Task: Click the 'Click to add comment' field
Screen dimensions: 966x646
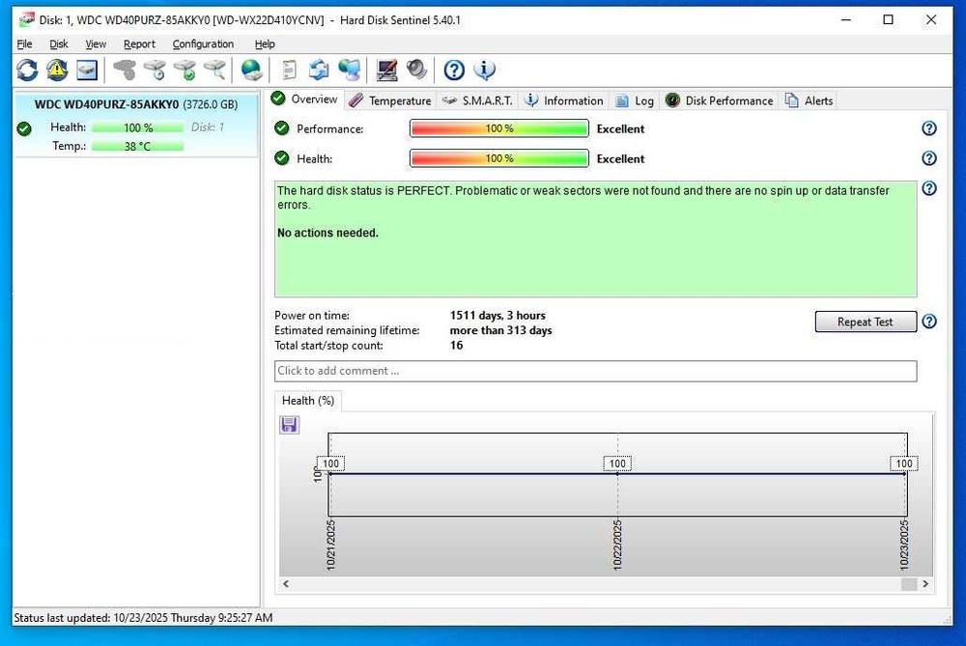Action: [595, 371]
